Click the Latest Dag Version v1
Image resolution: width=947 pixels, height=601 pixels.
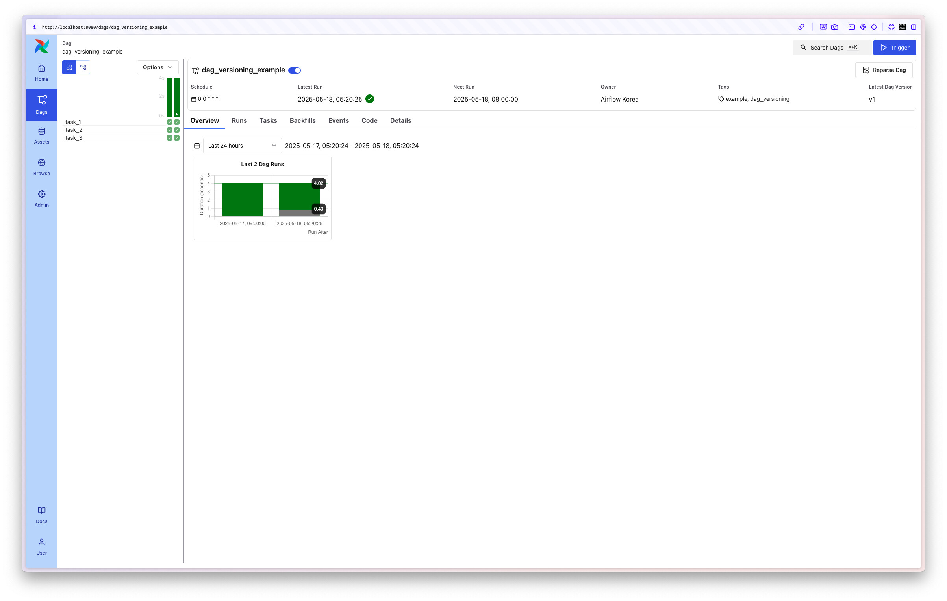coord(871,99)
